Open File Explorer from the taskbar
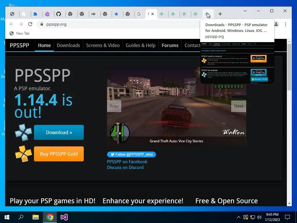The width and height of the screenshot is (297, 223). pos(35,217)
